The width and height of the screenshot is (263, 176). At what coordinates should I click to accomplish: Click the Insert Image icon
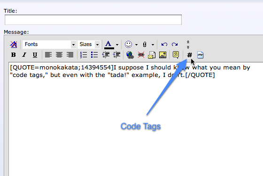[x=162, y=55]
